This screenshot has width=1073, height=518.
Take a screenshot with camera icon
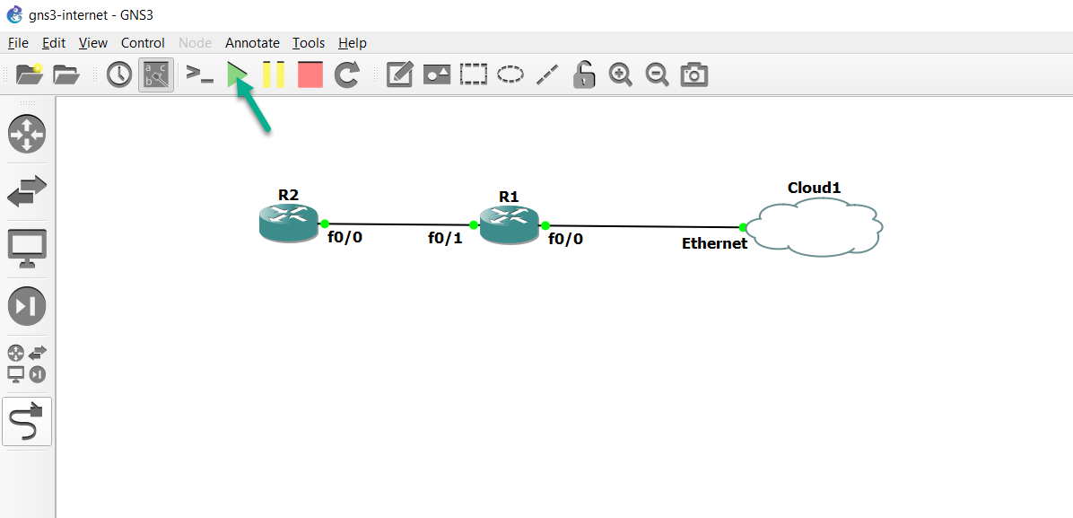pos(694,74)
